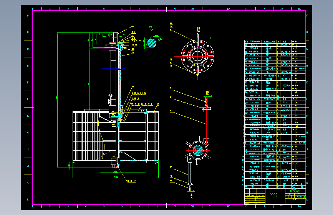This screenshot has width=333, height=215.
Task: Click item number 43 in the parts list
Action: pos(246,42)
